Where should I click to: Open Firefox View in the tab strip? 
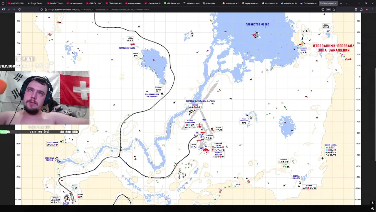(x=3, y=3)
